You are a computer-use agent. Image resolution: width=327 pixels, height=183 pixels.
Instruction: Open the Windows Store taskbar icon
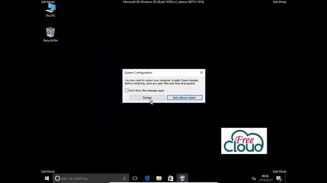point(171,178)
